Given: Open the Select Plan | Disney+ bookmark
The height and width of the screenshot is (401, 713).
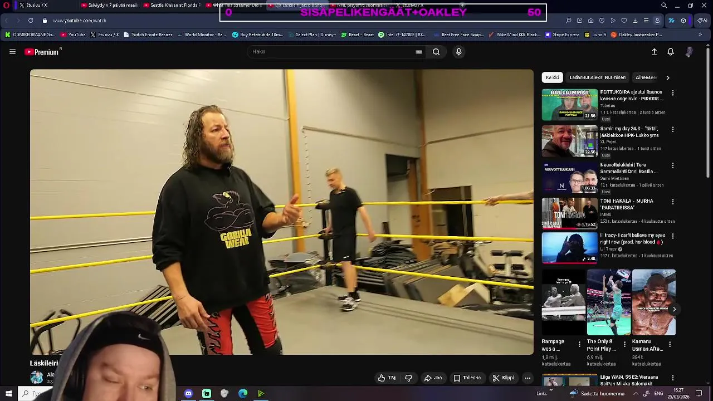Looking at the screenshot, I should (x=312, y=35).
